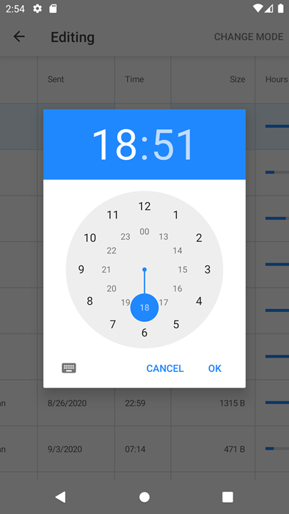Select the 51 minutes field in header
289x514 pixels.
click(x=174, y=144)
